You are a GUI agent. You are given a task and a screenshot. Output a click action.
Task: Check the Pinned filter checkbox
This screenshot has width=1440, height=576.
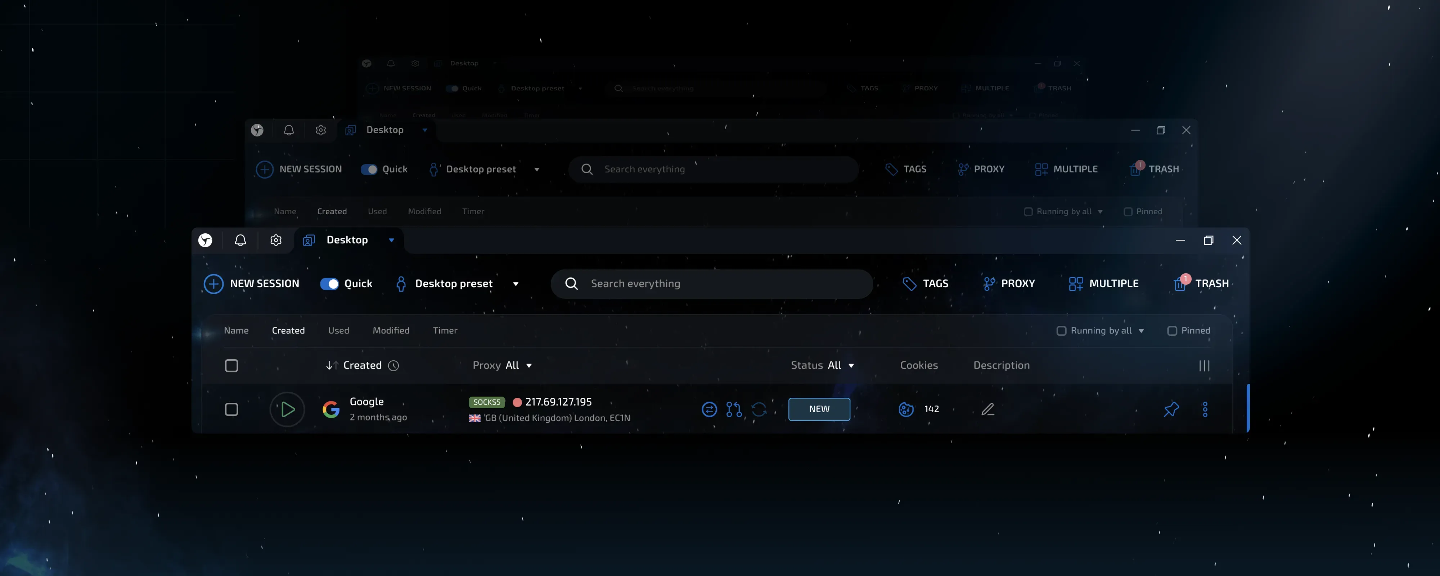click(x=1172, y=330)
